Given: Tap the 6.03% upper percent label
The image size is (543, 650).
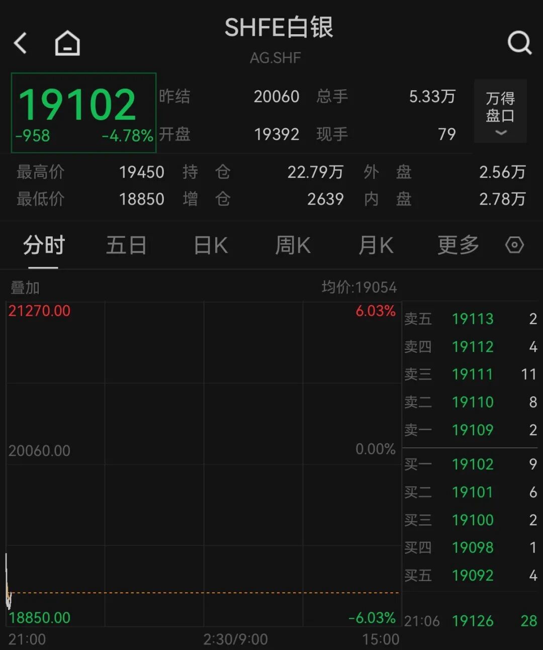Looking at the screenshot, I should point(376,311).
